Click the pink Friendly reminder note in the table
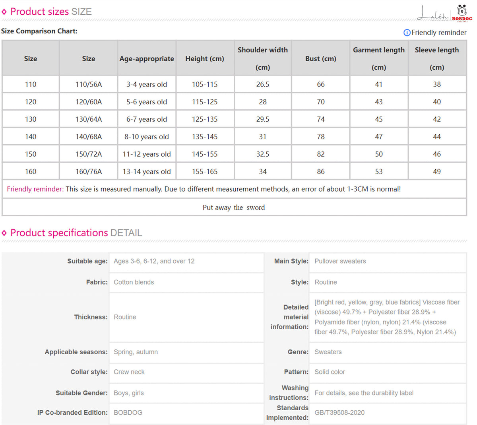The width and height of the screenshot is (477, 425). [x=35, y=189]
